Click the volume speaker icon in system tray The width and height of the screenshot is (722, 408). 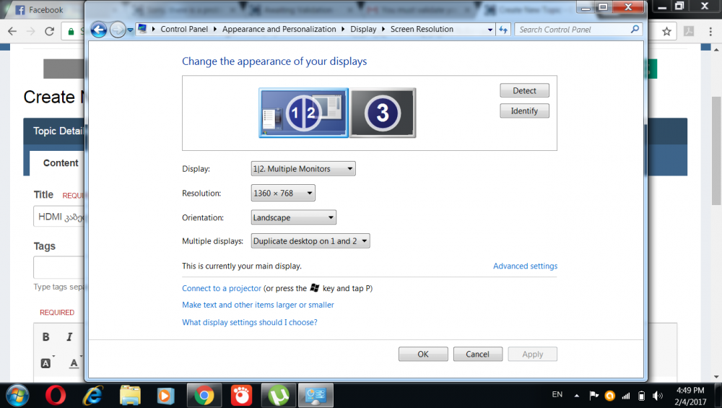coord(657,396)
